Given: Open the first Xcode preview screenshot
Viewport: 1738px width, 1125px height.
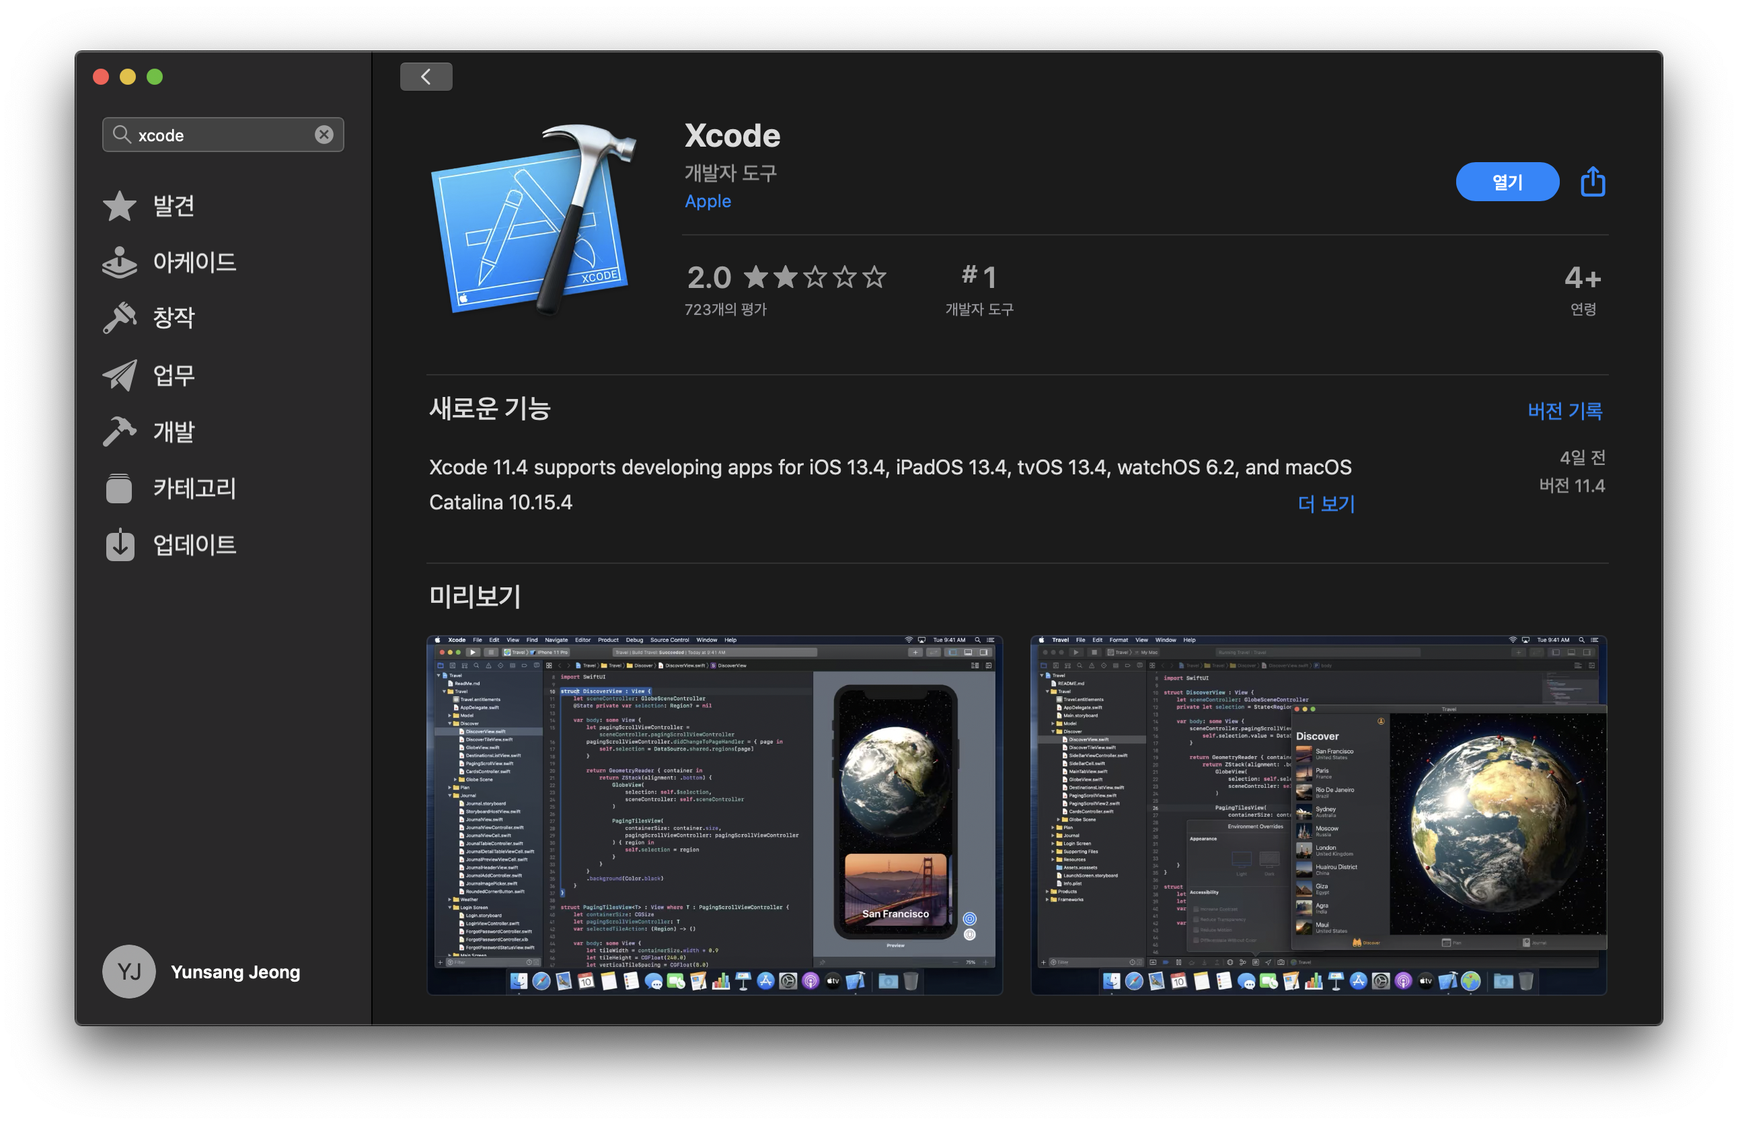Looking at the screenshot, I should (714, 815).
